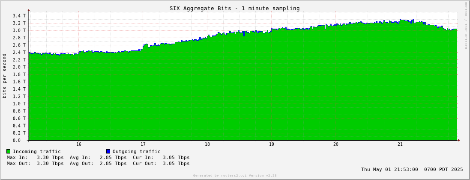Click the 0.0 y-axis label
Viewport: 470px width, 180px height.
17,140
